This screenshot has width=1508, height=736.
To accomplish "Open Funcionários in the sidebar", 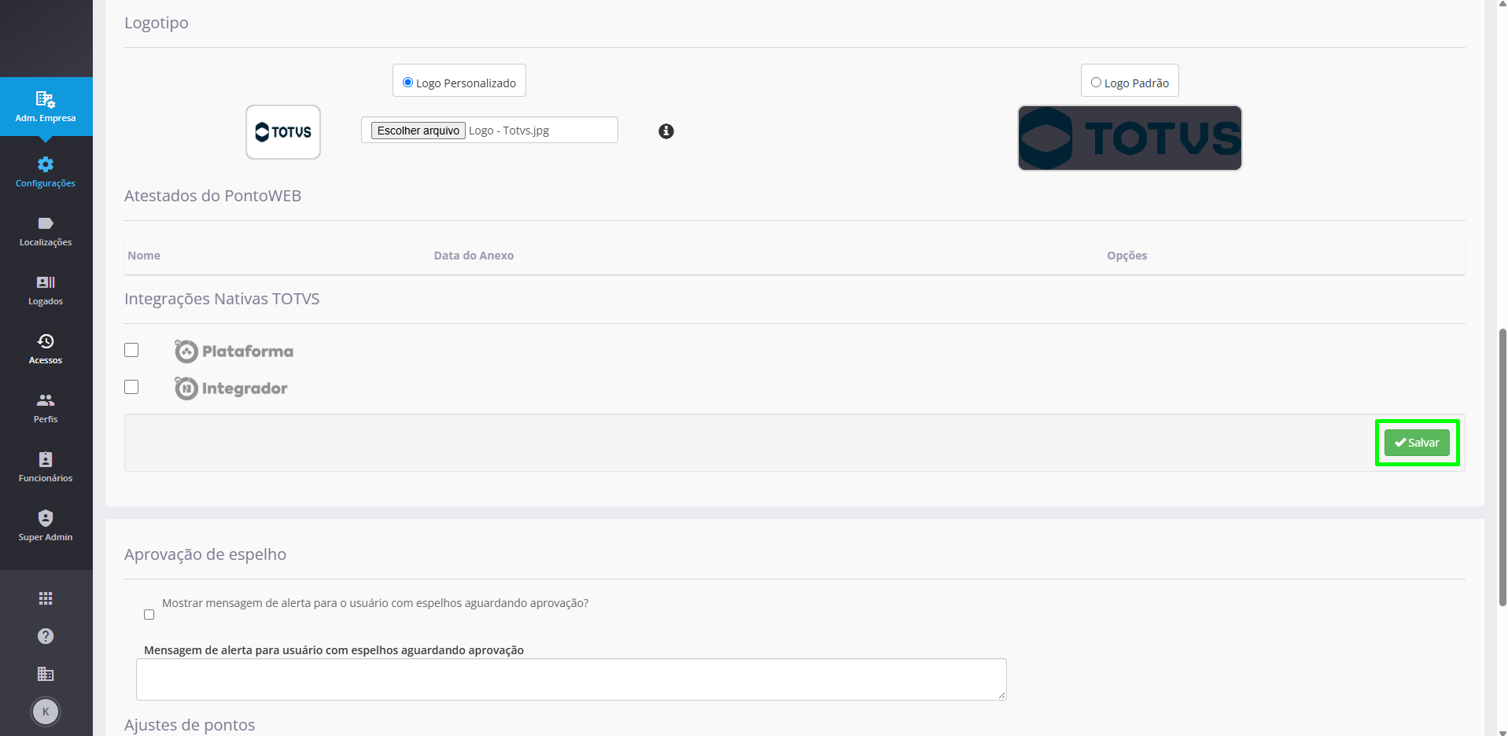I will tap(46, 467).
